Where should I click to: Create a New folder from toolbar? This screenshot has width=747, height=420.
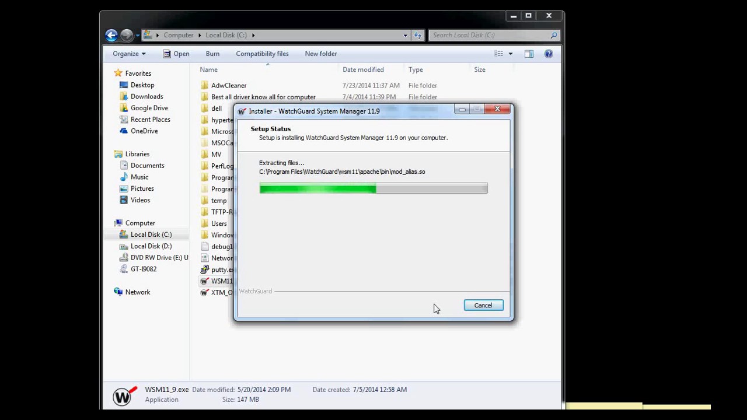point(321,54)
